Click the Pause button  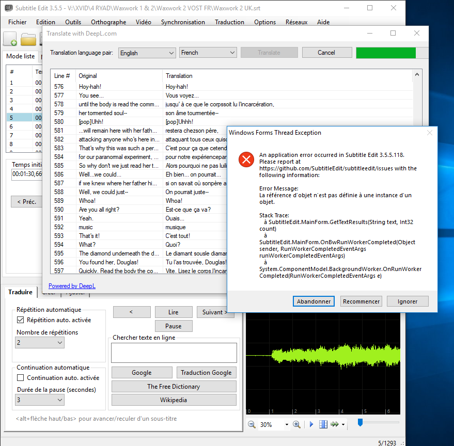174,326
